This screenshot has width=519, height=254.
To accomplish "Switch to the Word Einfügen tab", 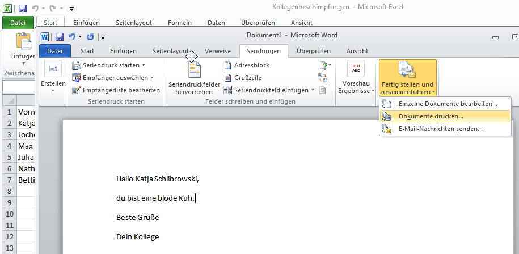I will pyautogui.click(x=123, y=51).
